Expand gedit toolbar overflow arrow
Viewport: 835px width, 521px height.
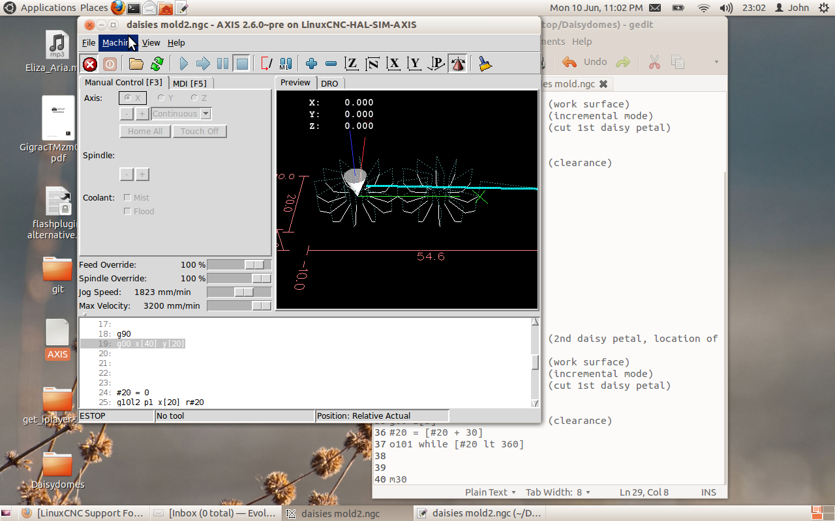(x=716, y=62)
